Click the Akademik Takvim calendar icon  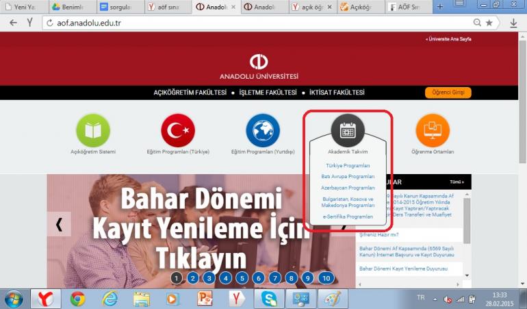348,129
